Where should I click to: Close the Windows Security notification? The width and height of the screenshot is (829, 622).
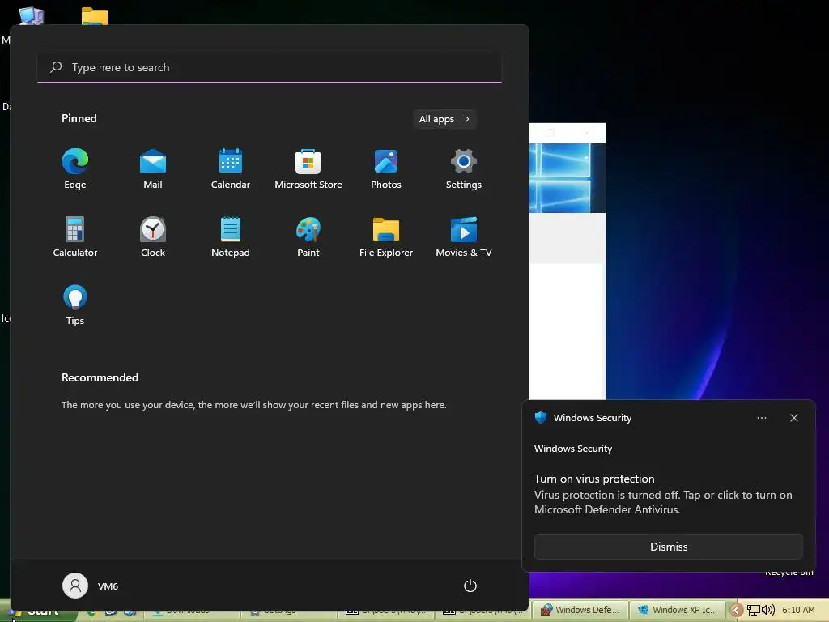click(x=793, y=418)
